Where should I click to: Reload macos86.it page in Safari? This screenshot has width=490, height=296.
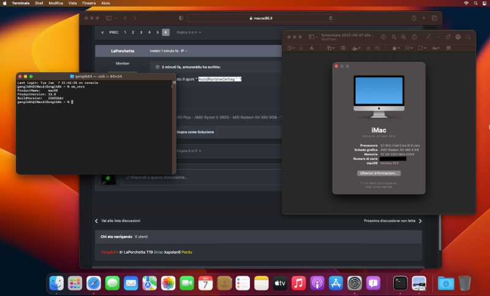(x=330, y=18)
